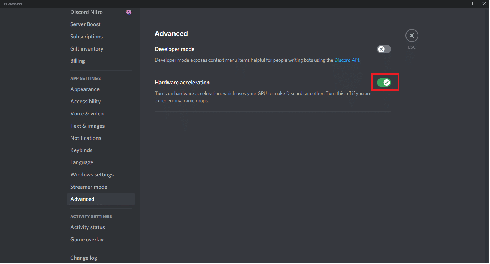
Task: Click the X icon to close settings
Action: coord(412,35)
